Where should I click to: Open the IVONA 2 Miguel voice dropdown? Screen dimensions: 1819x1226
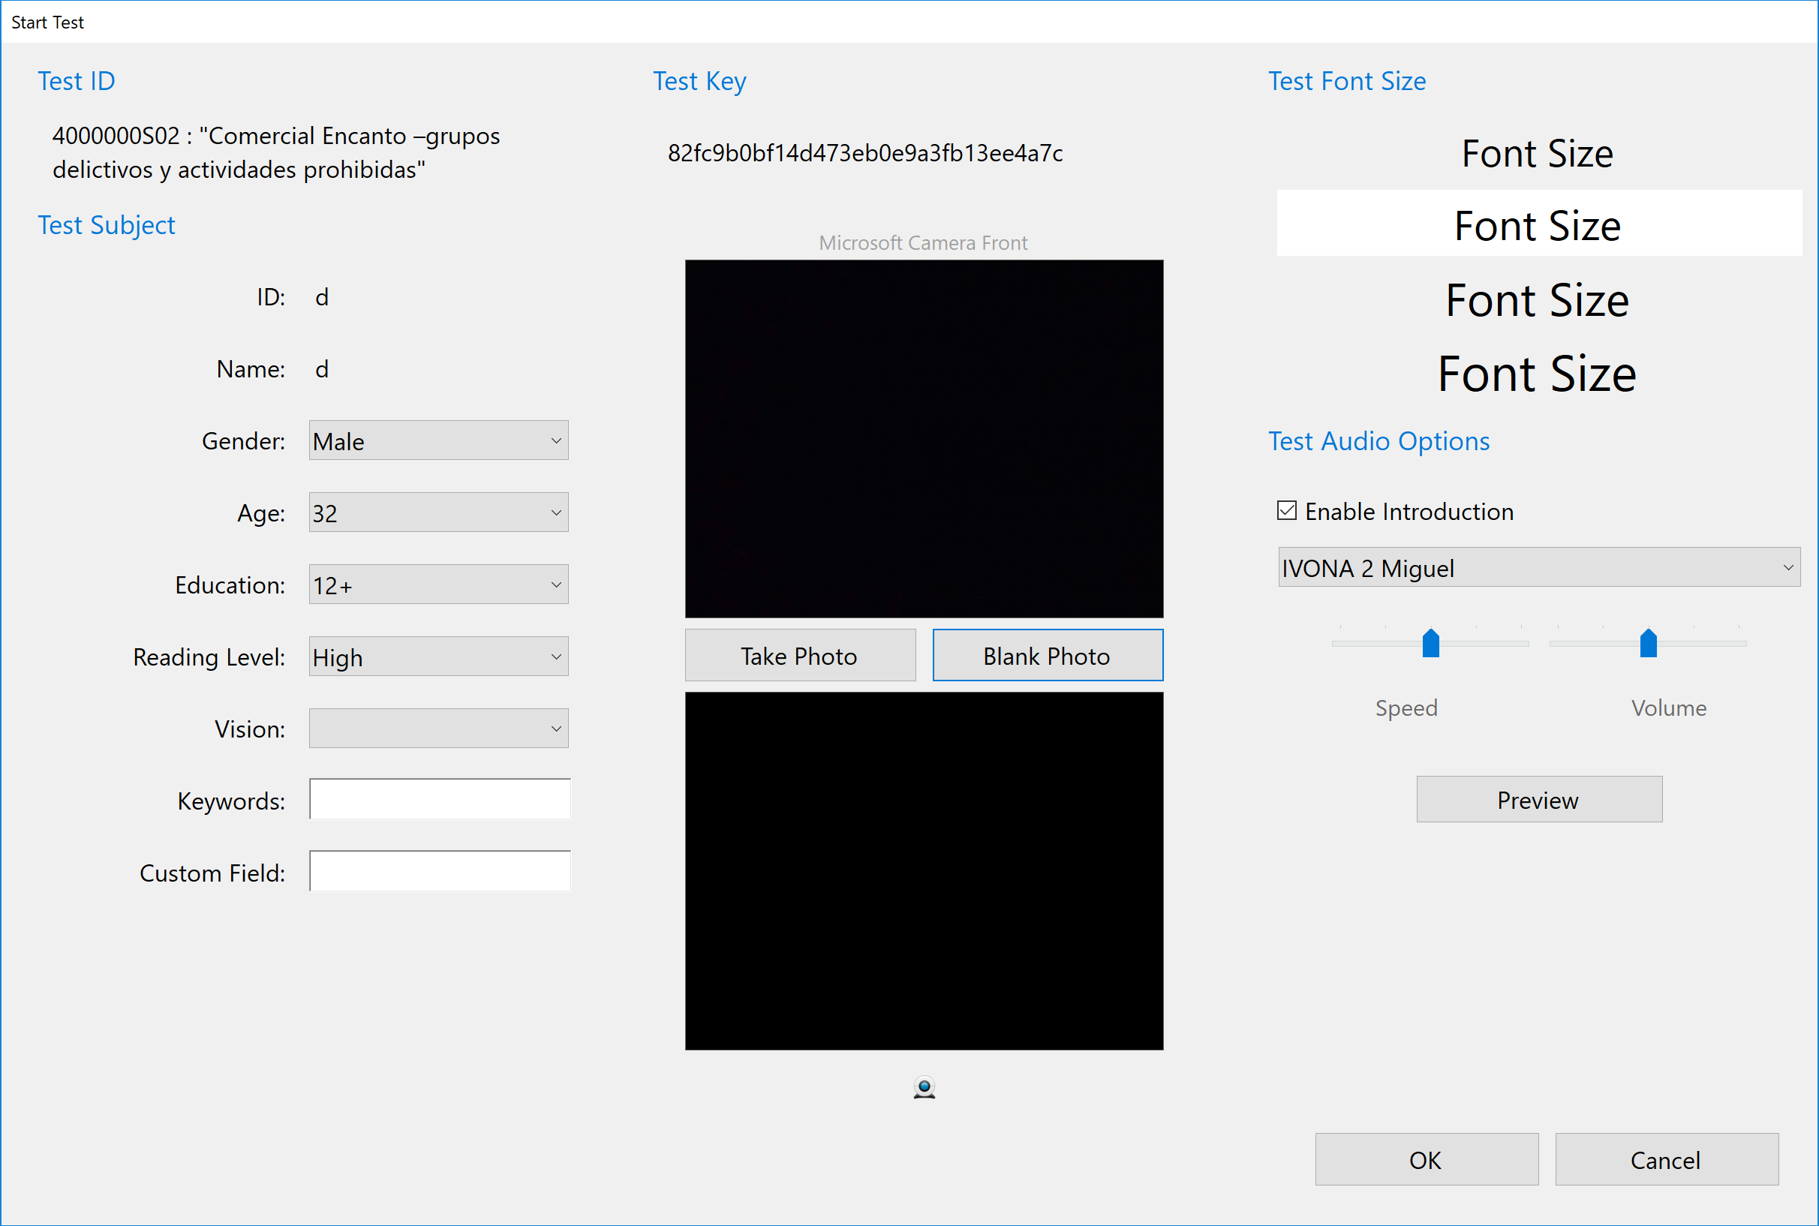coord(1539,568)
